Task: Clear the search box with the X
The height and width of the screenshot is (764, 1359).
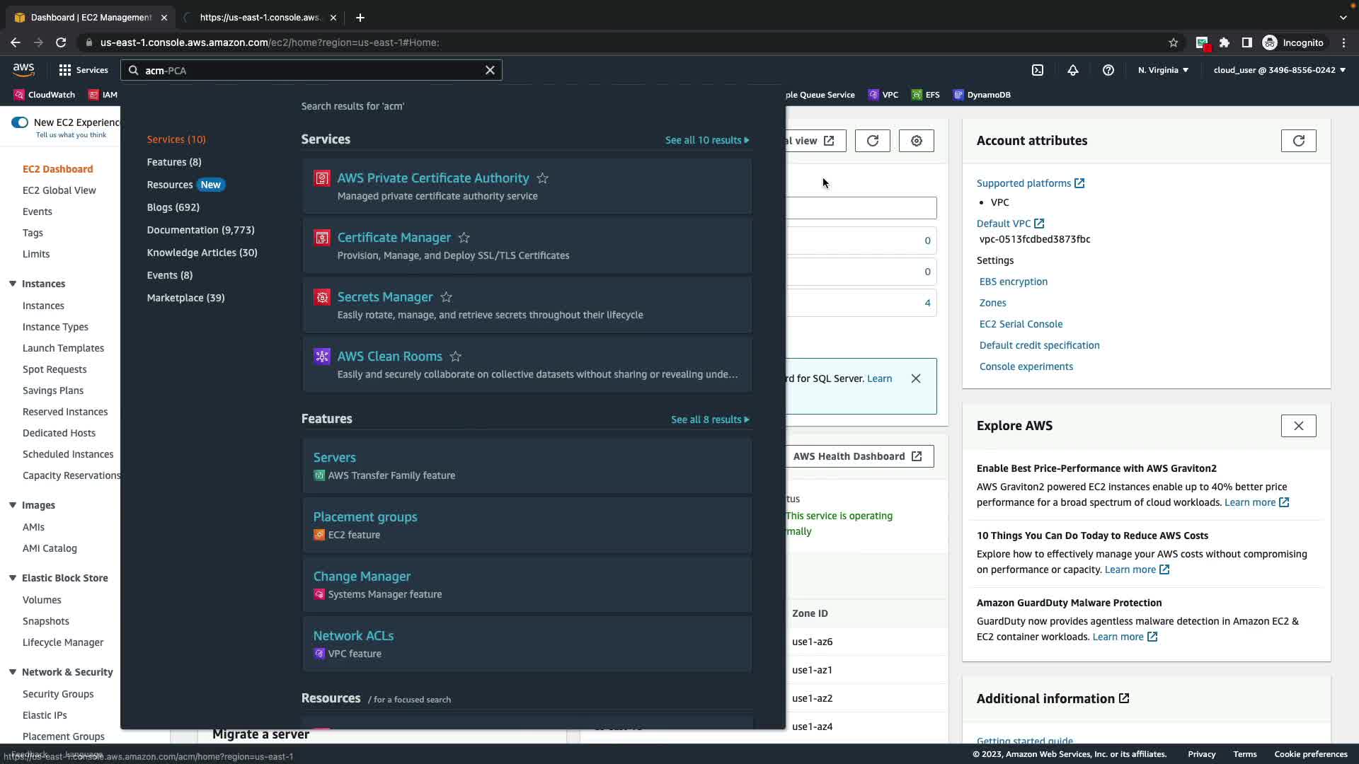Action: pos(490,70)
